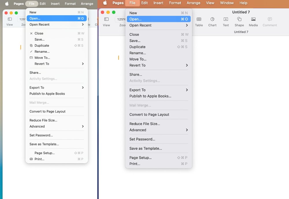Choose Save as Template… in the right menu
The width and height of the screenshot is (289, 199).
click(159, 149)
